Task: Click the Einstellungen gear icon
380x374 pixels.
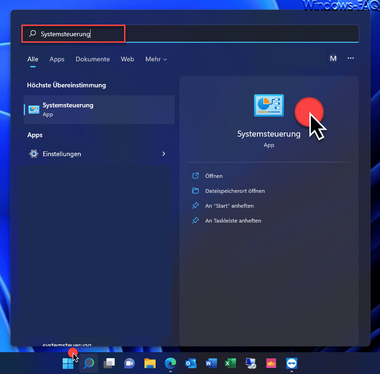Action: [34, 154]
